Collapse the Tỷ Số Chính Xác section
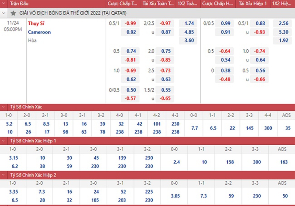 point(4,107)
